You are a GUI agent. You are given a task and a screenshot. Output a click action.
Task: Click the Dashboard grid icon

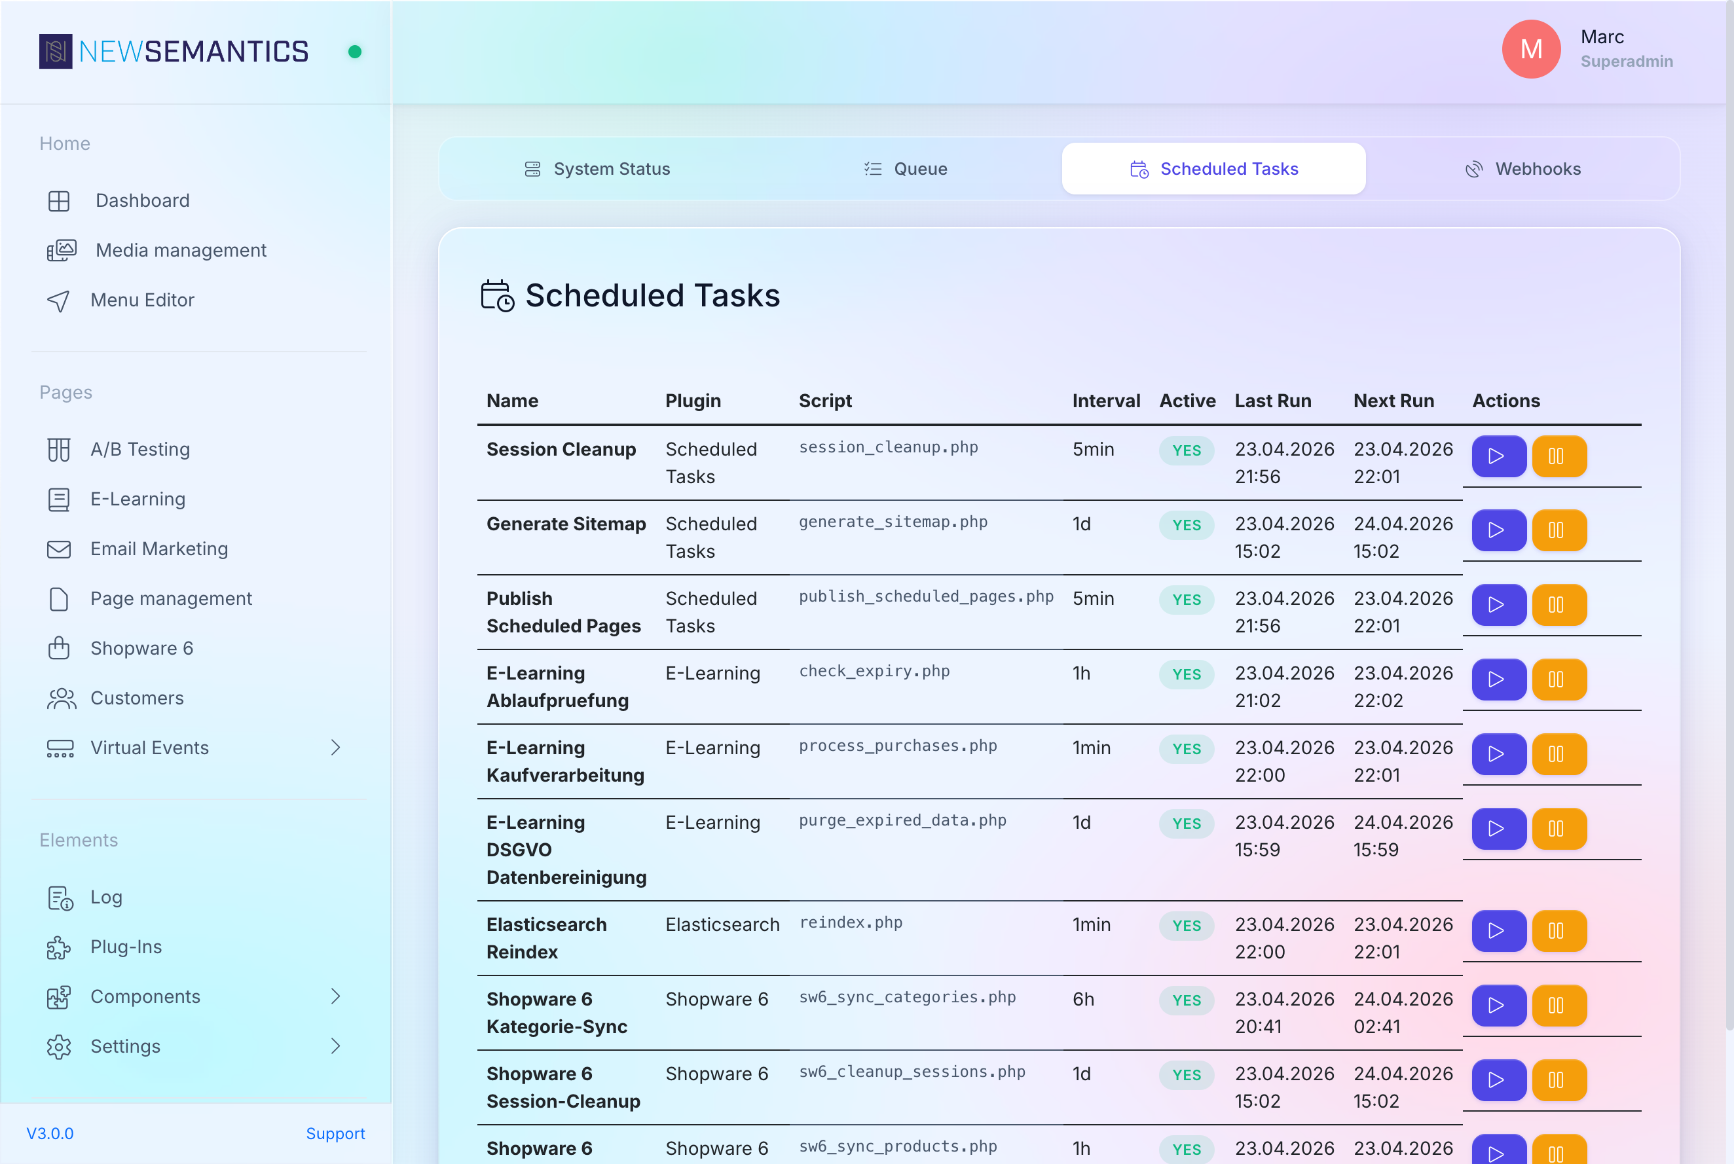coord(59,201)
